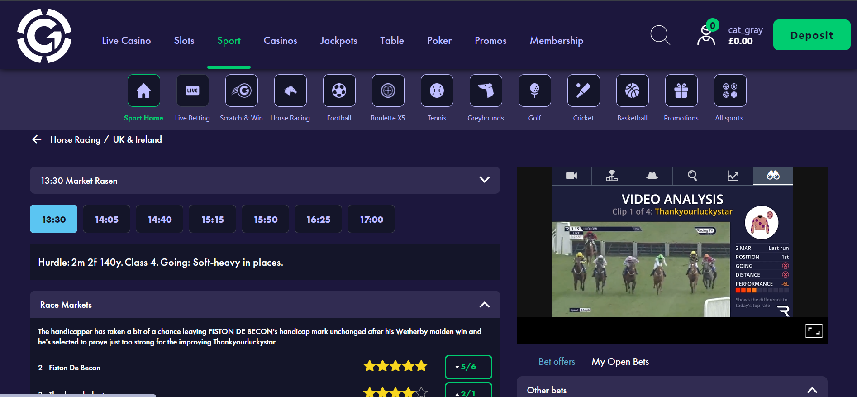Open the Cricket icon
This screenshot has width=857, height=397.
pyautogui.click(x=584, y=91)
